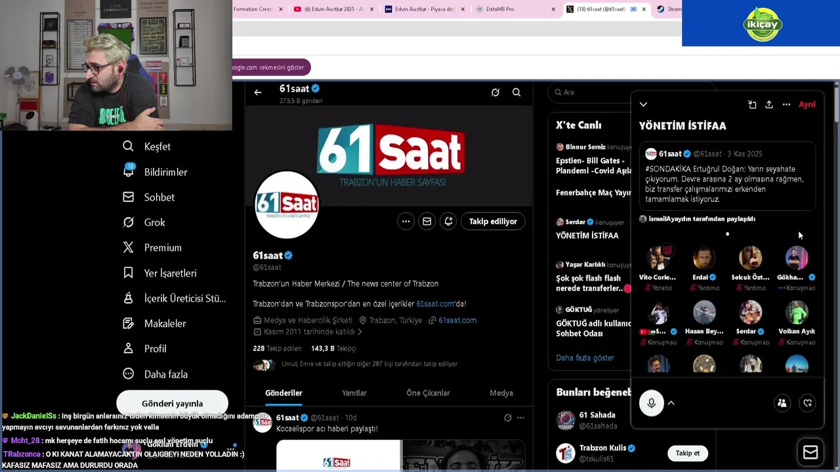Viewport: 840px width, 472px height.
Task: Click Grok icon on Kocaelispor post
Action: (x=507, y=418)
